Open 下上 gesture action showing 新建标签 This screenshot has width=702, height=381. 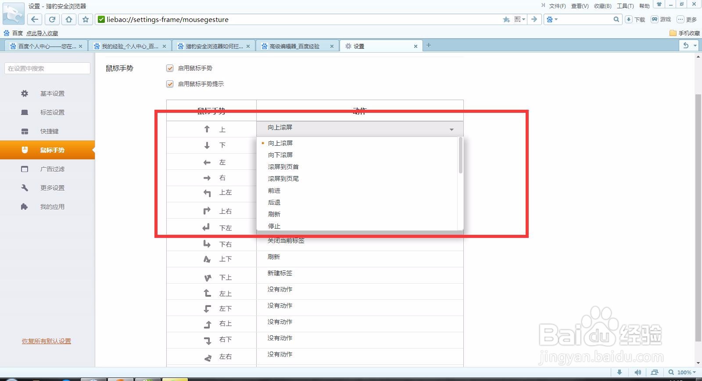click(360, 275)
